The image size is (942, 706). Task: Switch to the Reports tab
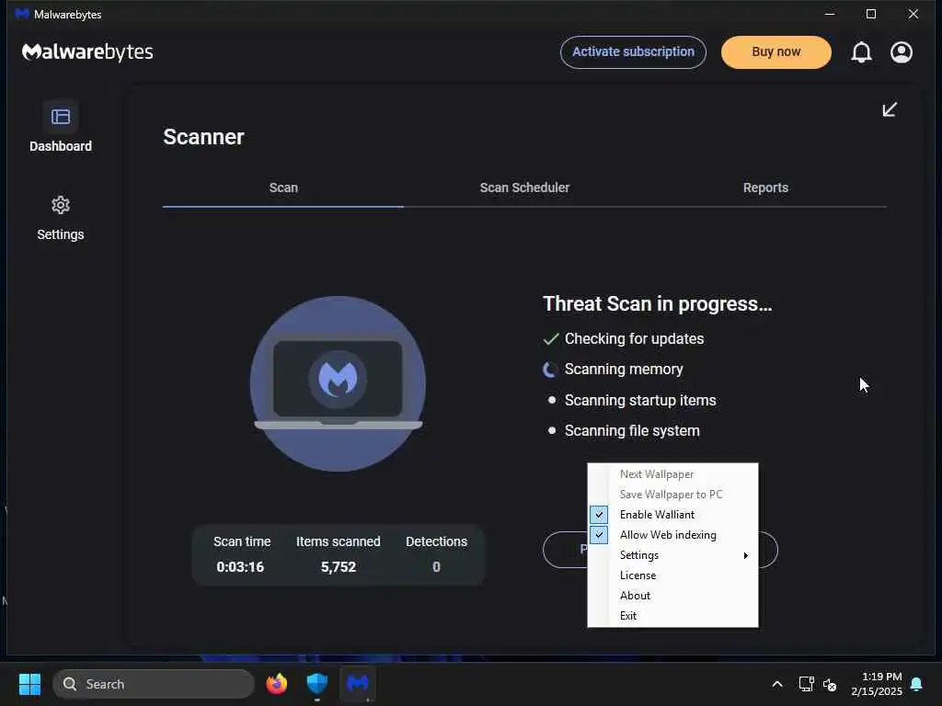pos(765,188)
